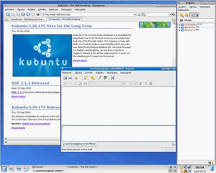Open the font size combo in chat

pyautogui.click(x=128, y=83)
